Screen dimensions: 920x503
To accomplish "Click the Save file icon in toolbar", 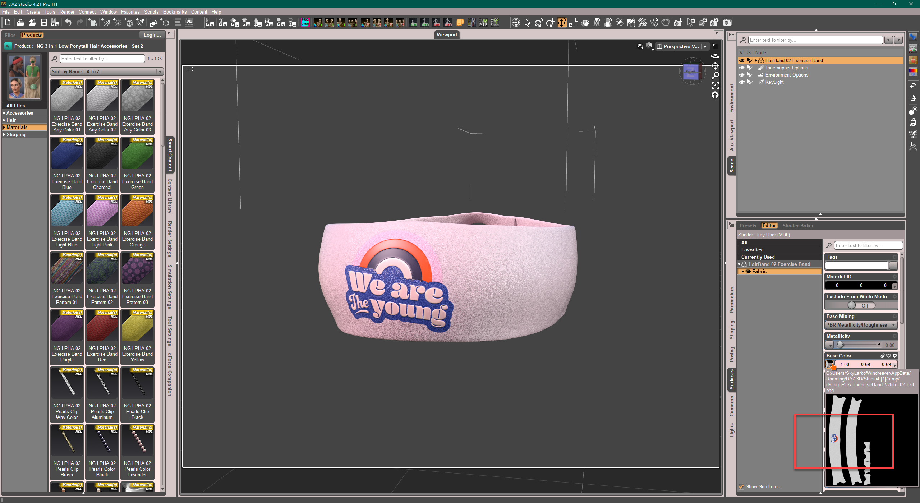I will (43, 23).
